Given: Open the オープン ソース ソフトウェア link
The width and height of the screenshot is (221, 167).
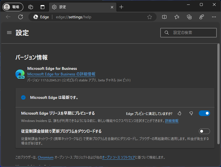Looking at the screenshot, I should (118, 157).
